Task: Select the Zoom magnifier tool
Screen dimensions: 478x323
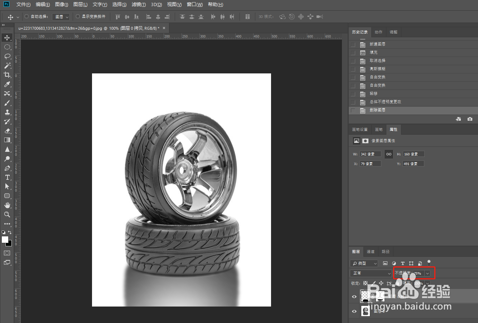Action: [x=7, y=214]
